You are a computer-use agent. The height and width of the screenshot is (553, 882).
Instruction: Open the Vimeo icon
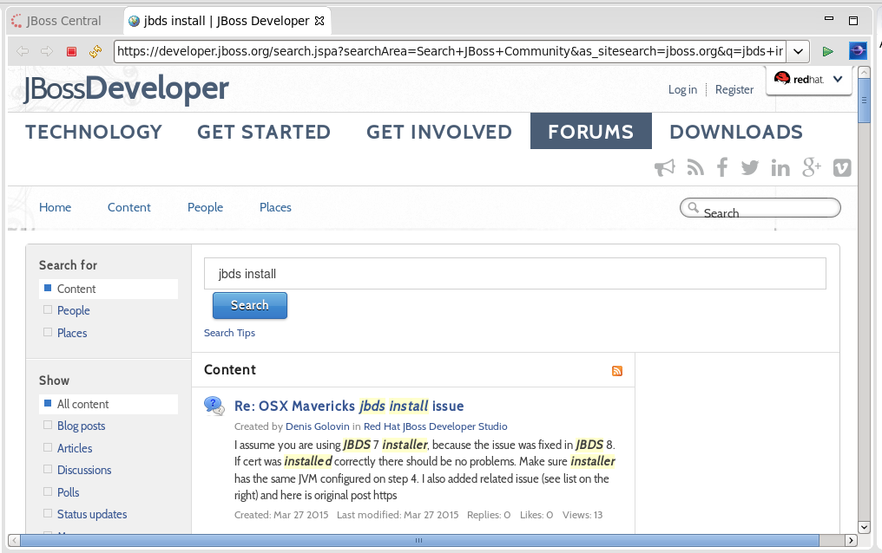[x=842, y=167]
